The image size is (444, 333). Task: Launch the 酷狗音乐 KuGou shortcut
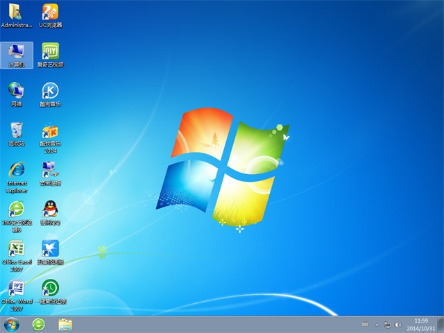tap(51, 94)
